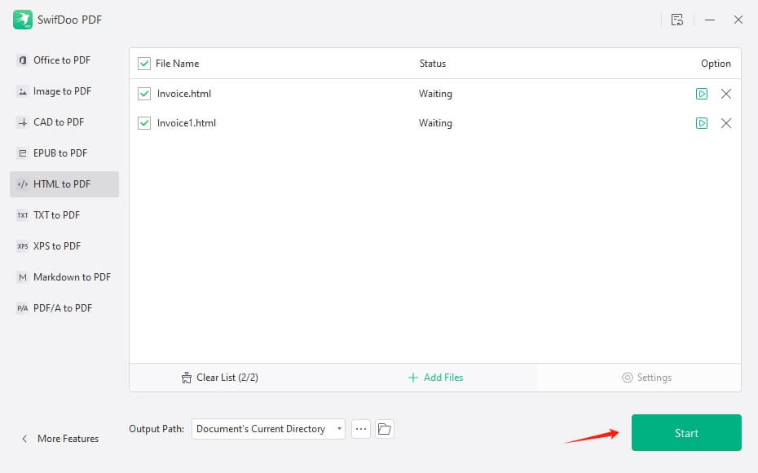Browse output path with the ellipsis button
The width and height of the screenshot is (758, 473).
(x=360, y=429)
